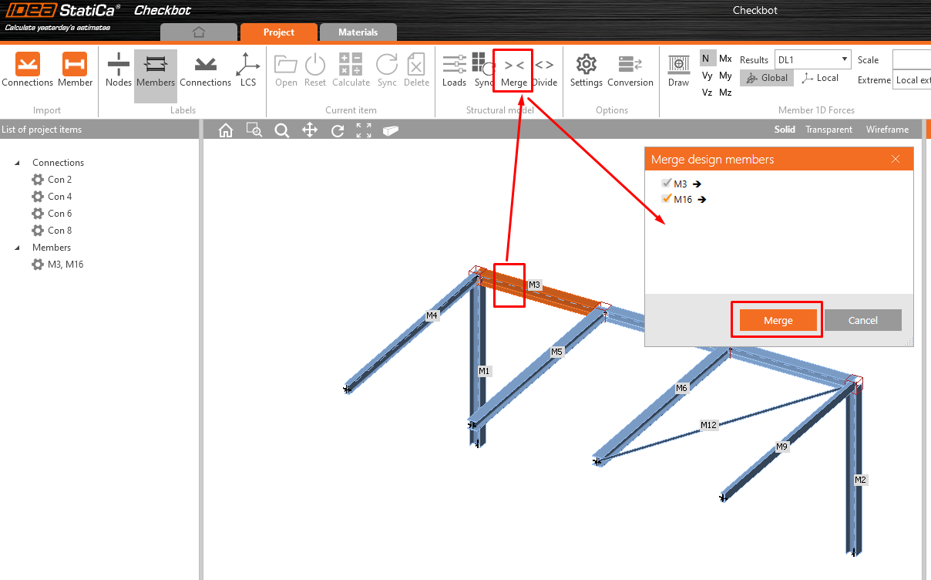This screenshot has width=931, height=580.
Task: Switch to the Materials tab
Action: pos(358,32)
